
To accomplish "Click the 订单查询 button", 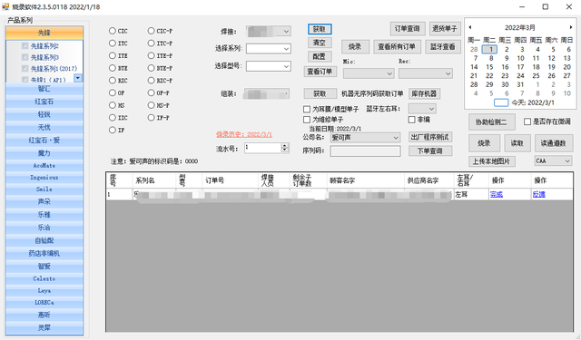I will click(408, 28).
